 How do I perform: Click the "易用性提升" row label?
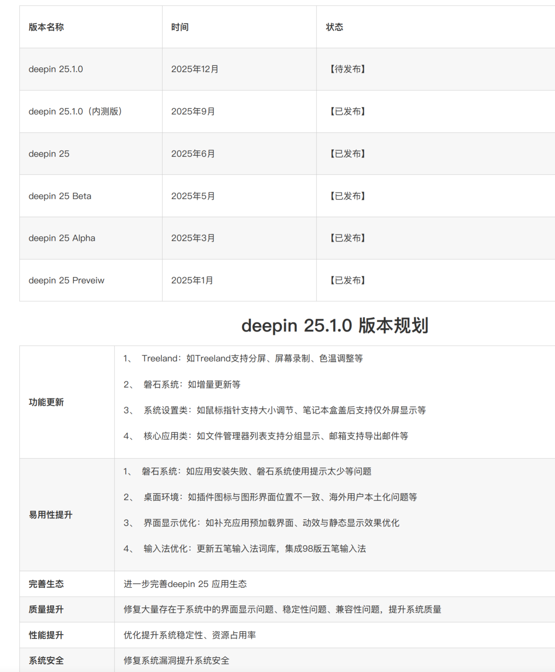(50, 515)
